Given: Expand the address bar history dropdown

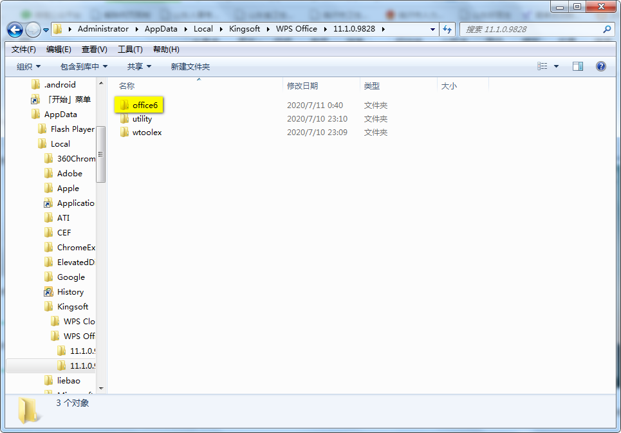Looking at the screenshot, I should tap(432, 29).
